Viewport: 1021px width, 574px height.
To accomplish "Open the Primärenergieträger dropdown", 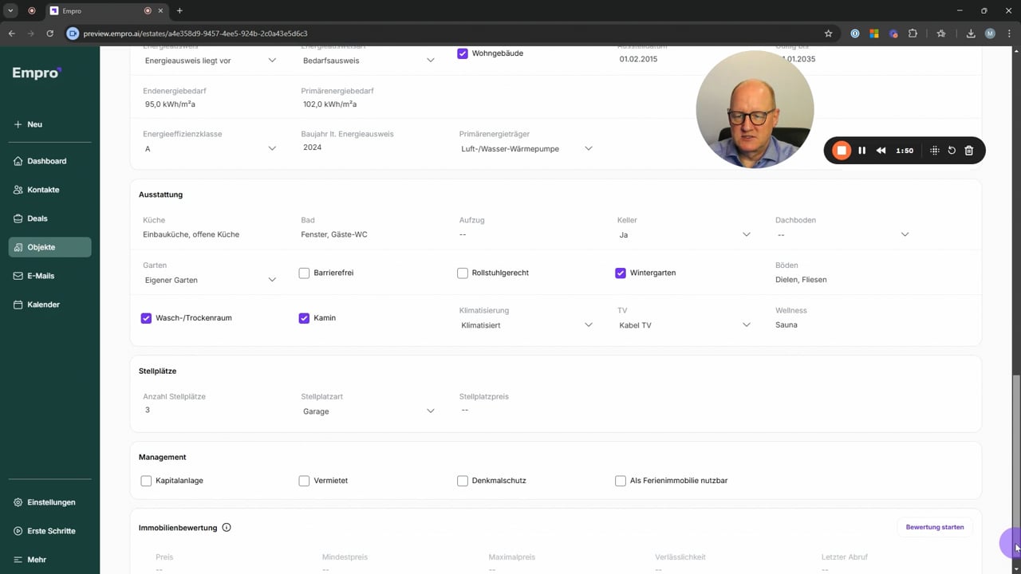I will pyautogui.click(x=526, y=148).
